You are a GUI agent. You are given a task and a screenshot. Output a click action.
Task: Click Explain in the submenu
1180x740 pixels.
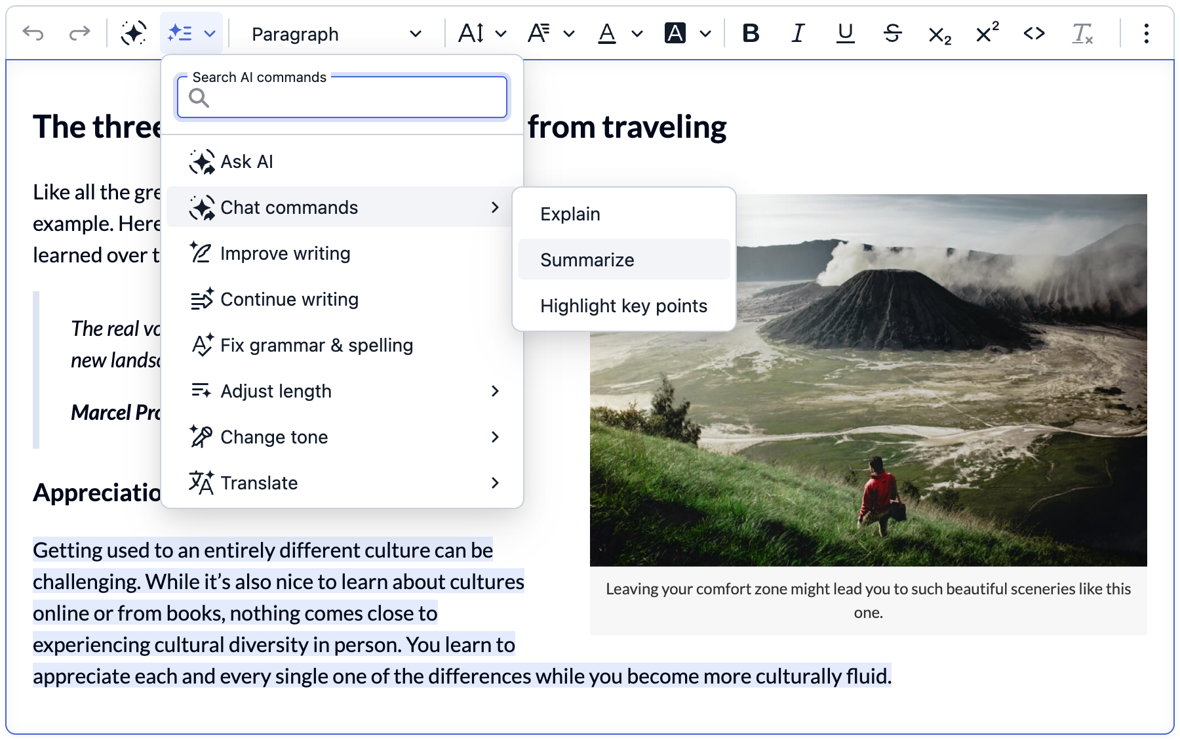coord(624,214)
